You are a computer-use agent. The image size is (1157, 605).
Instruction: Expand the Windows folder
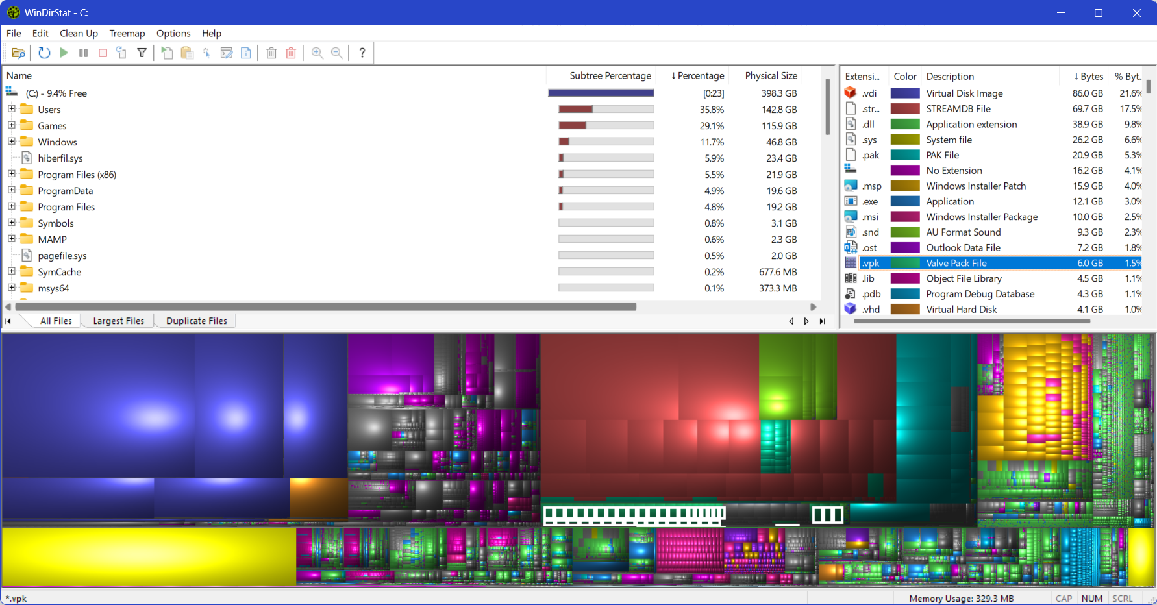coord(11,142)
